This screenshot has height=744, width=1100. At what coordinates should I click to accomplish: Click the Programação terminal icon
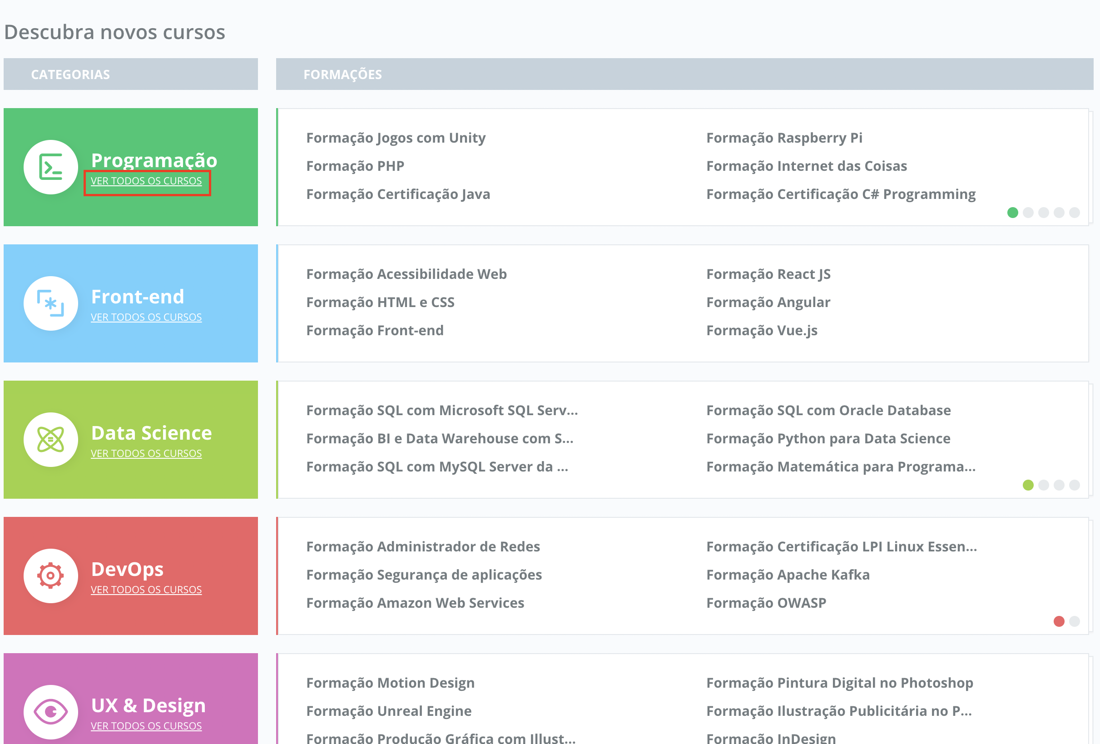tap(51, 167)
